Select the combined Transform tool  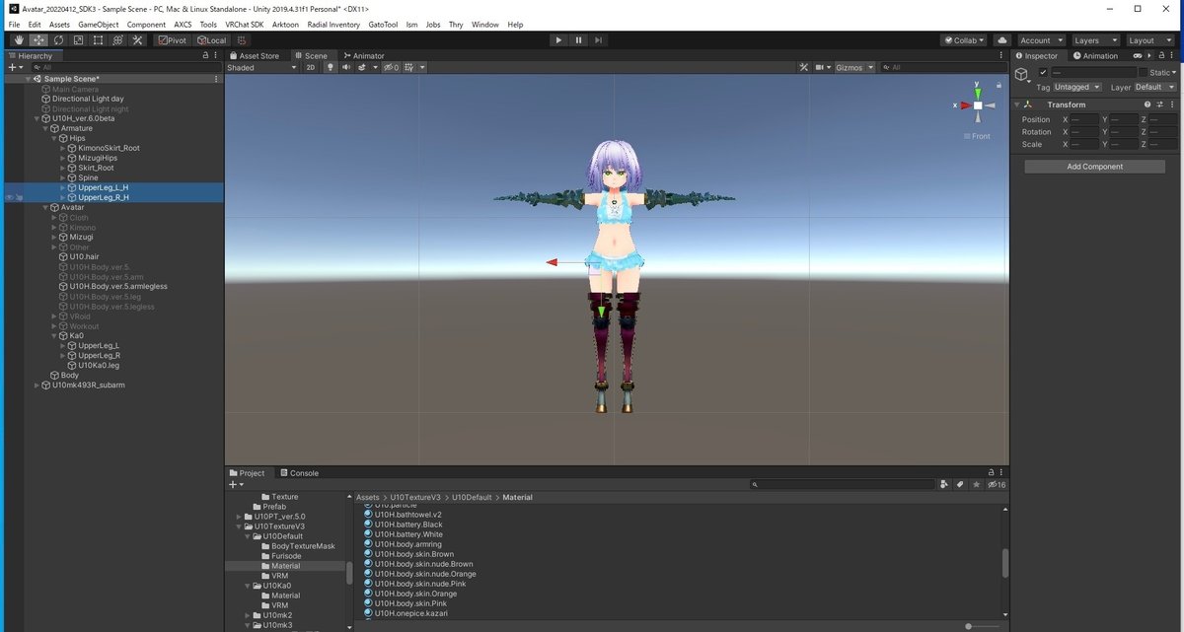pyautogui.click(x=117, y=40)
